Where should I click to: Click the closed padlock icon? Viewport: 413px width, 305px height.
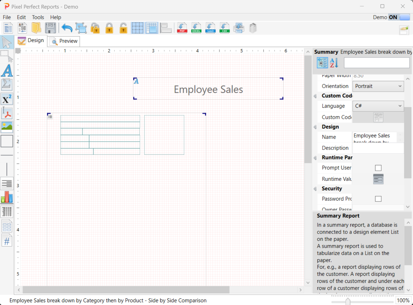109,28
